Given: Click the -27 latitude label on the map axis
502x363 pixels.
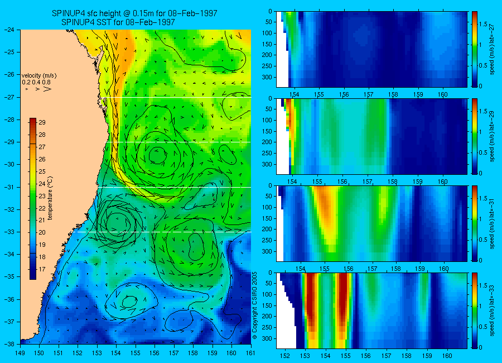Looking at the screenshot, I should 9,97.
